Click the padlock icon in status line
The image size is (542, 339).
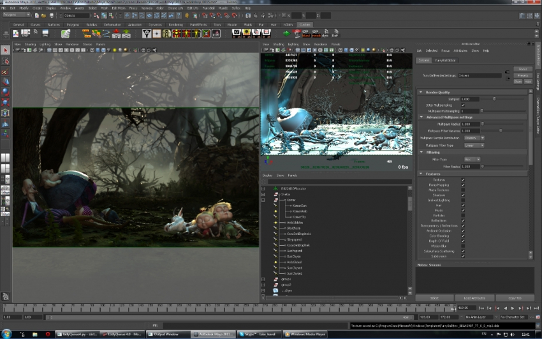[187, 15]
